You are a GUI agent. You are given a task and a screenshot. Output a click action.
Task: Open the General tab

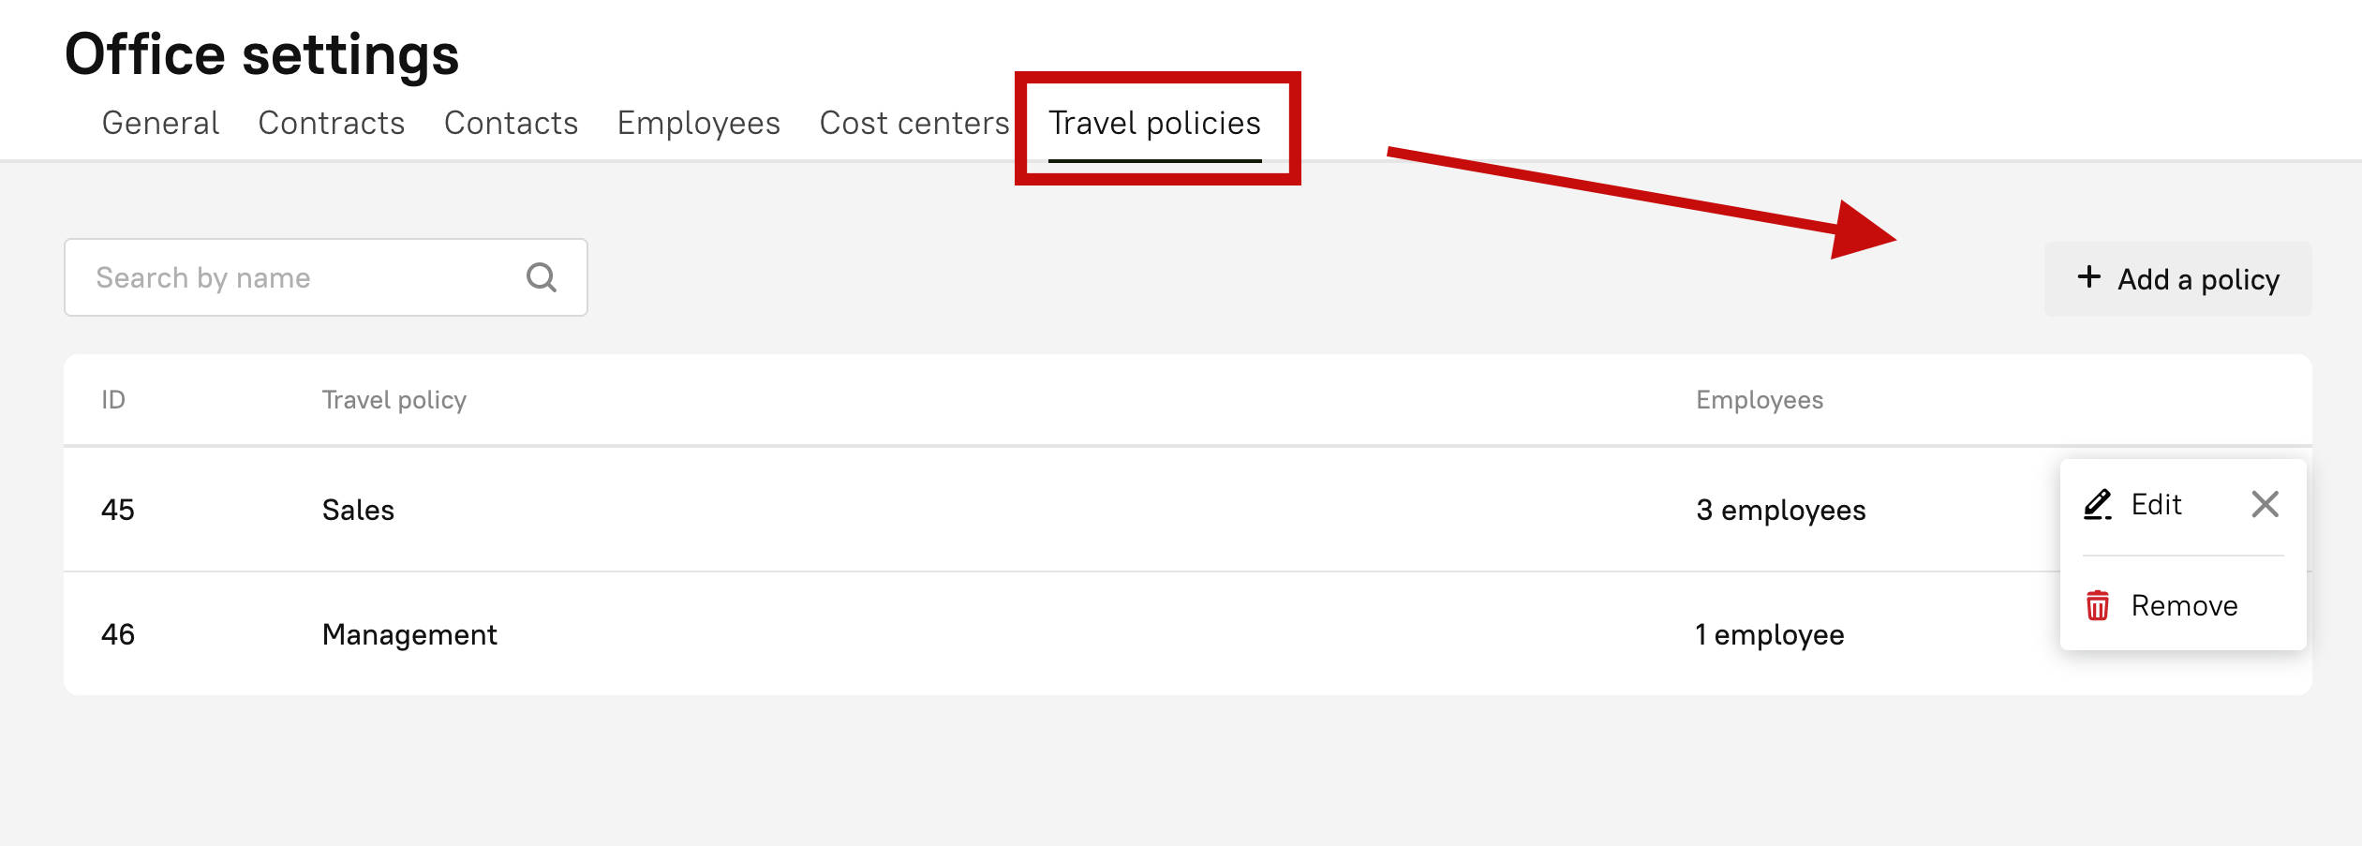[160, 123]
